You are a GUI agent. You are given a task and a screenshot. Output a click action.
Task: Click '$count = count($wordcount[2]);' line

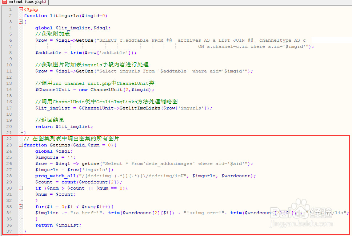pos(79,182)
